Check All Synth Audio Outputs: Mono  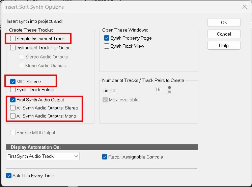tap(13, 116)
